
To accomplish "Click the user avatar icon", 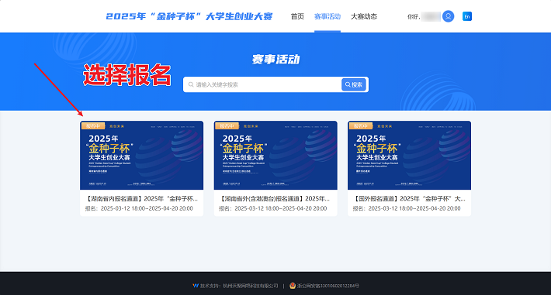I will click(x=448, y=16).
